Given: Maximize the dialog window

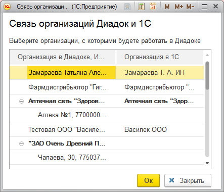Looking at the screenshot, I should 204,7.
